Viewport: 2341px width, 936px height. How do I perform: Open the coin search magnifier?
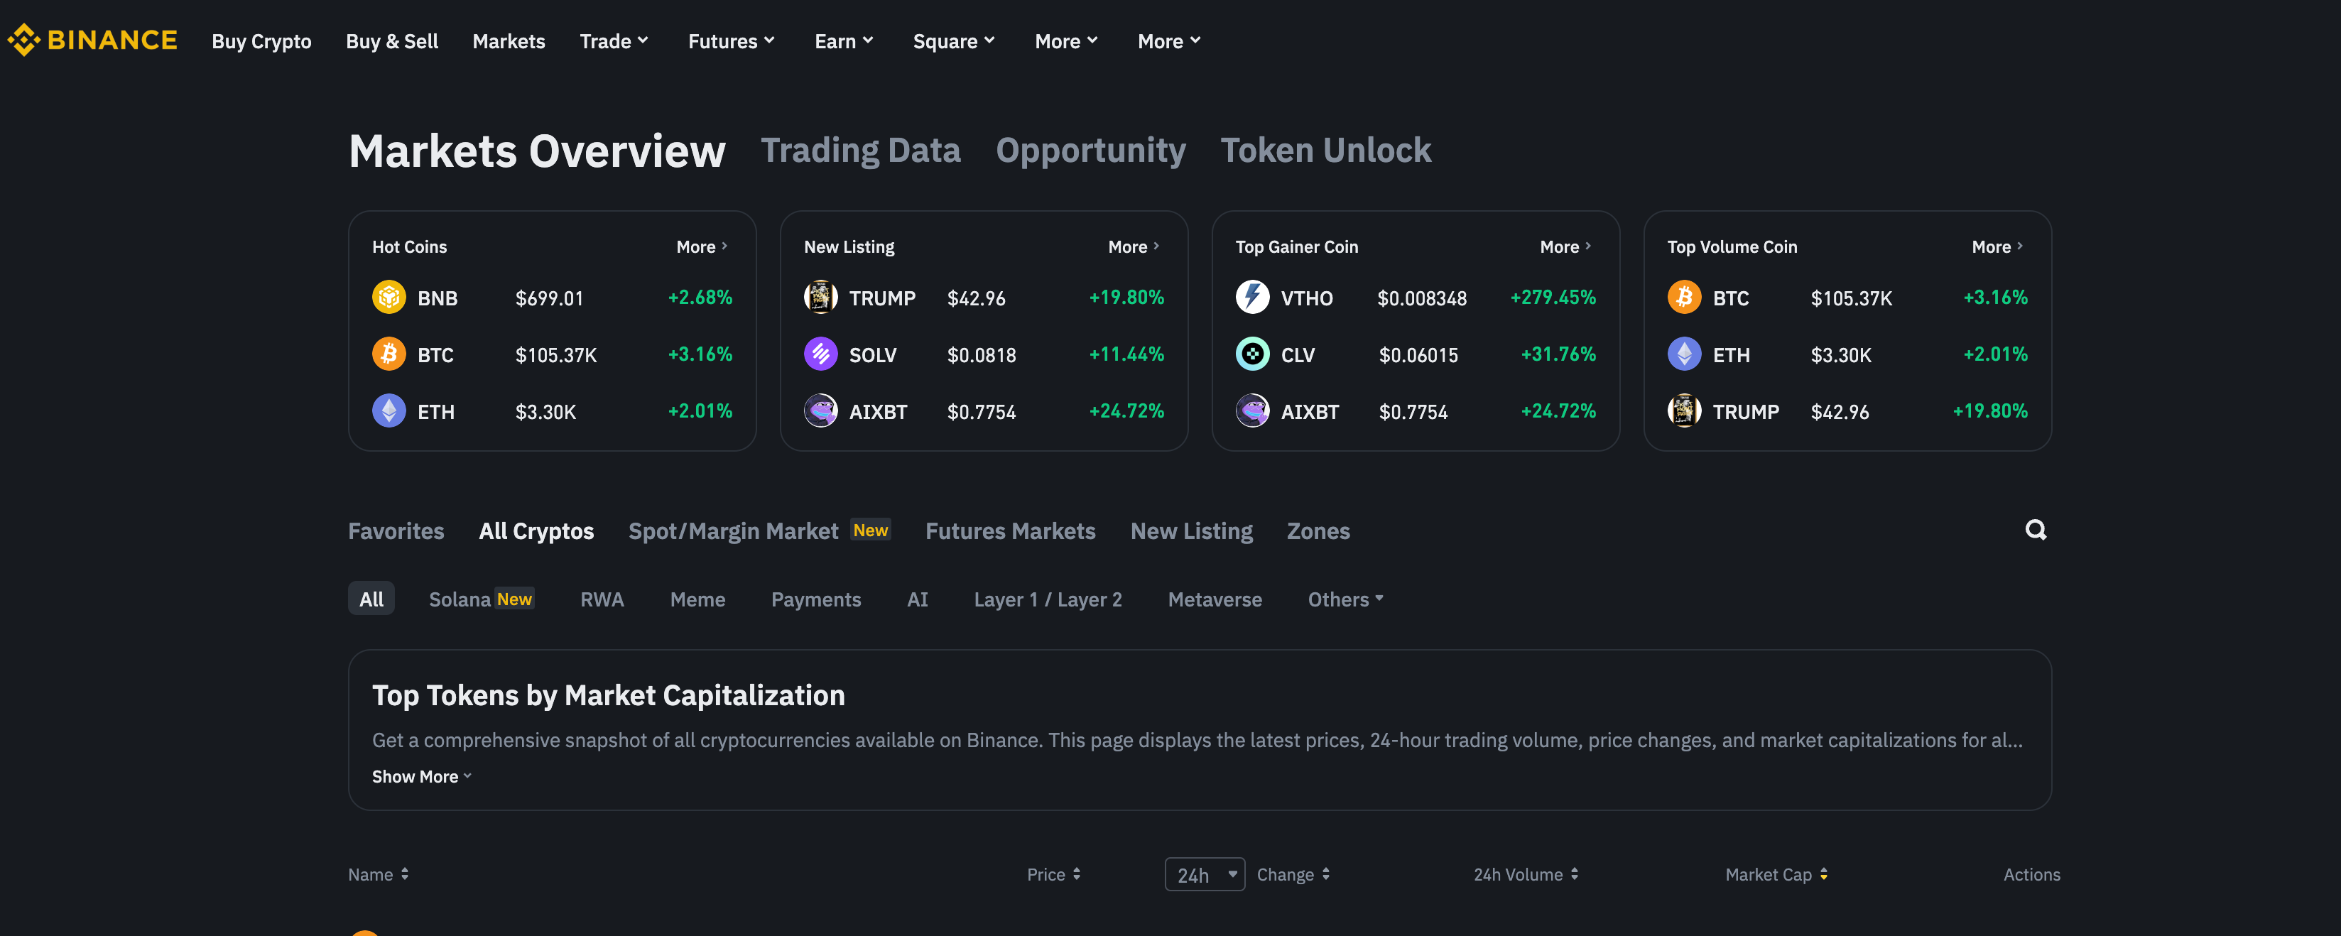2036,530
